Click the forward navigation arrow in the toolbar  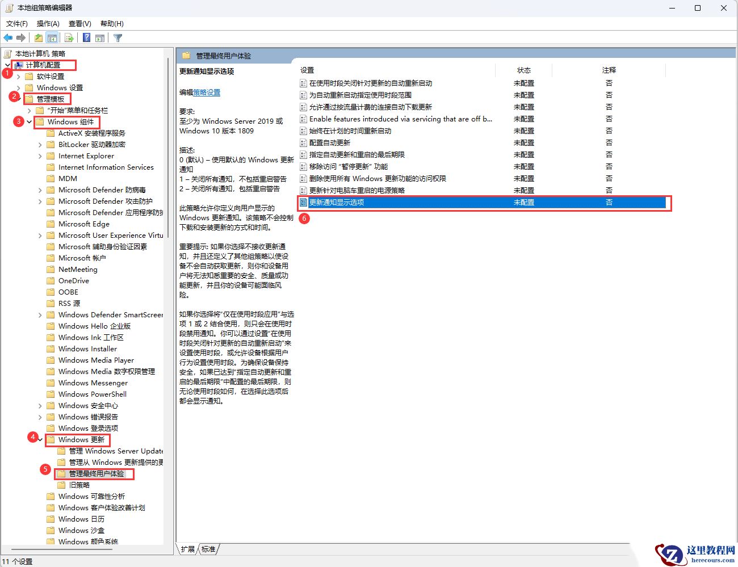pos(21,37)
